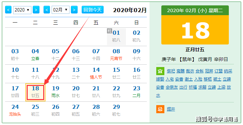
Task: Open the 入殓 link
Action: (x=198, y=79)
